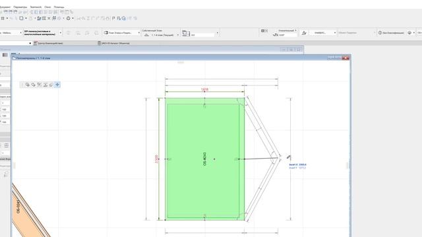Expand the arrow beside the round gear-like icon
The image size is (422, 237).
pos(73,18)
